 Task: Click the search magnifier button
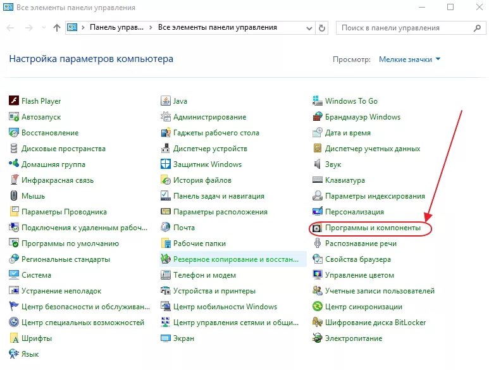(x=477, y=28)
